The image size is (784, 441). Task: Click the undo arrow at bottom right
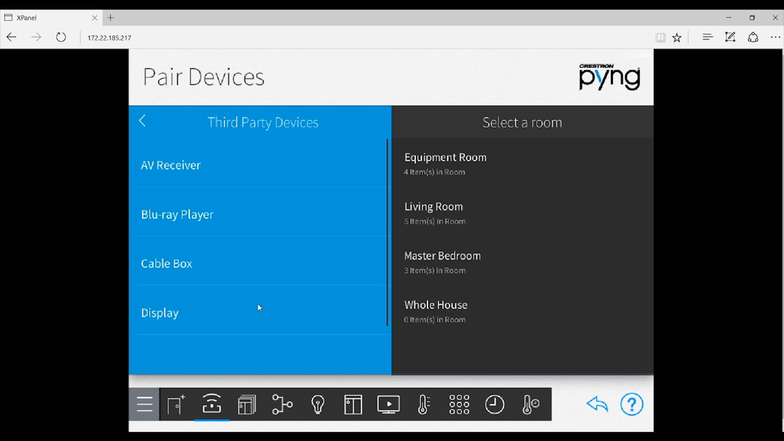tap(597, 404)
